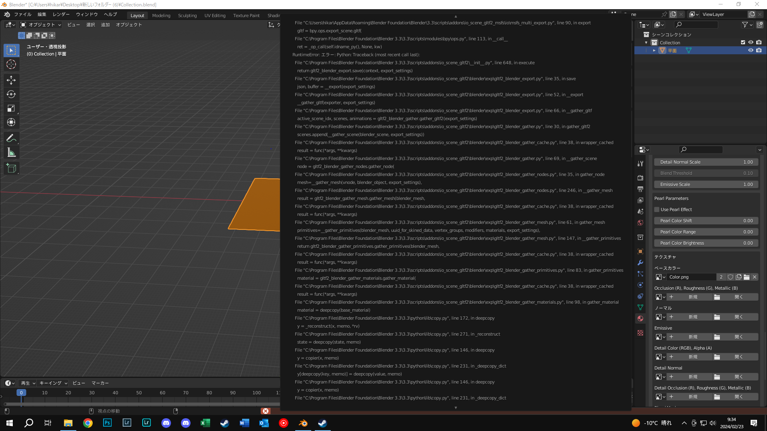The width and height of the screenshot is (767, 431).
Task: Select the Rotate tool
Action: [11, 94]
